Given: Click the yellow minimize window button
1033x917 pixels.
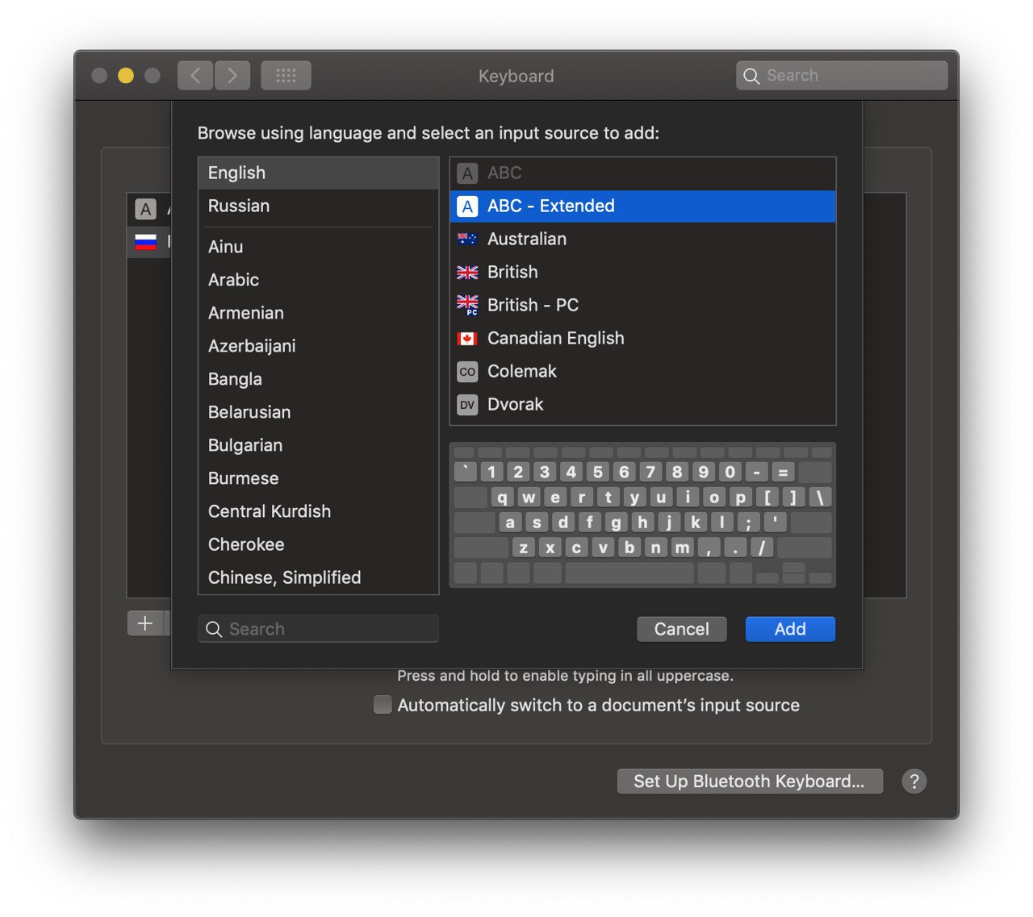Looking at the screenshot, I should [x=126, y=76].
